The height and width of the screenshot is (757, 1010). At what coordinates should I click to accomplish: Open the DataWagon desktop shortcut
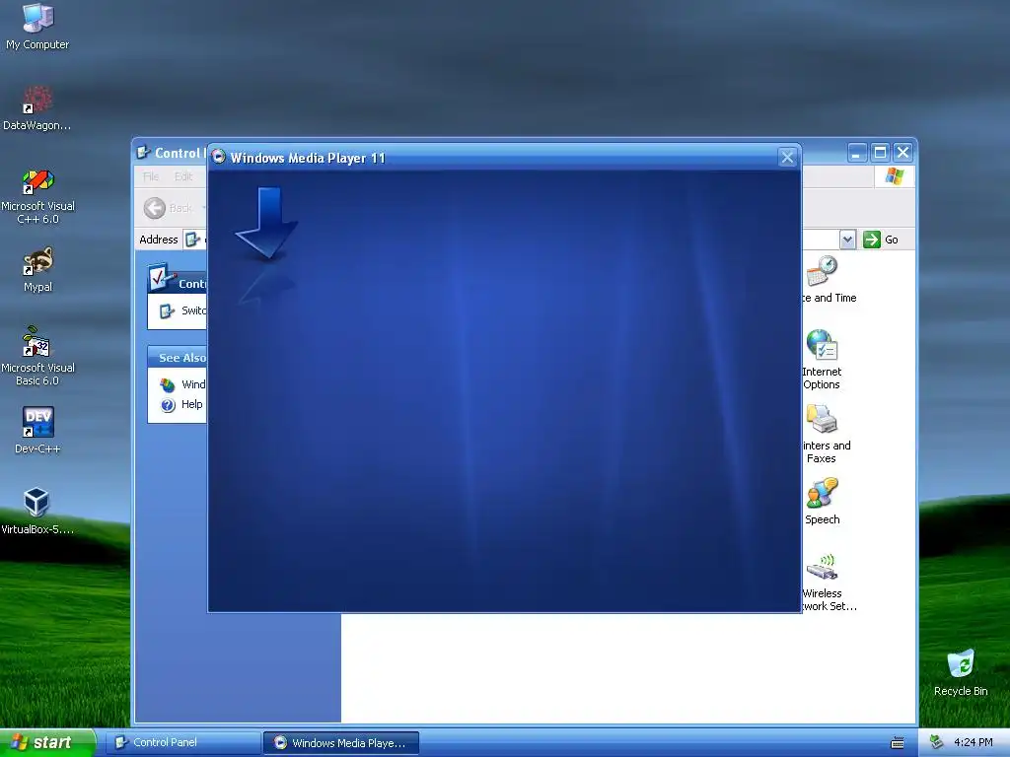37,107
